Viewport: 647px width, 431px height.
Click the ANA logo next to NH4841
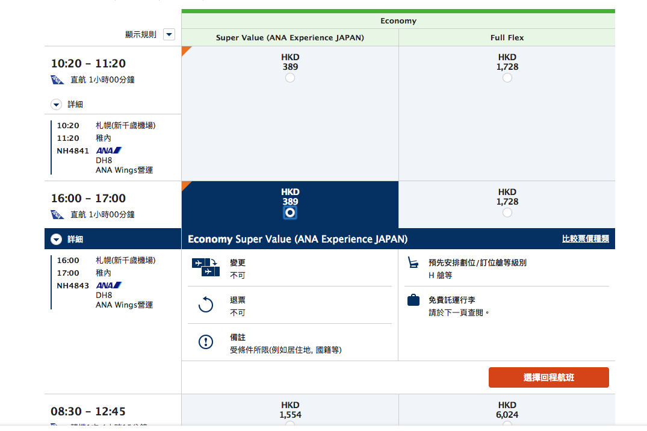point(109,150)
